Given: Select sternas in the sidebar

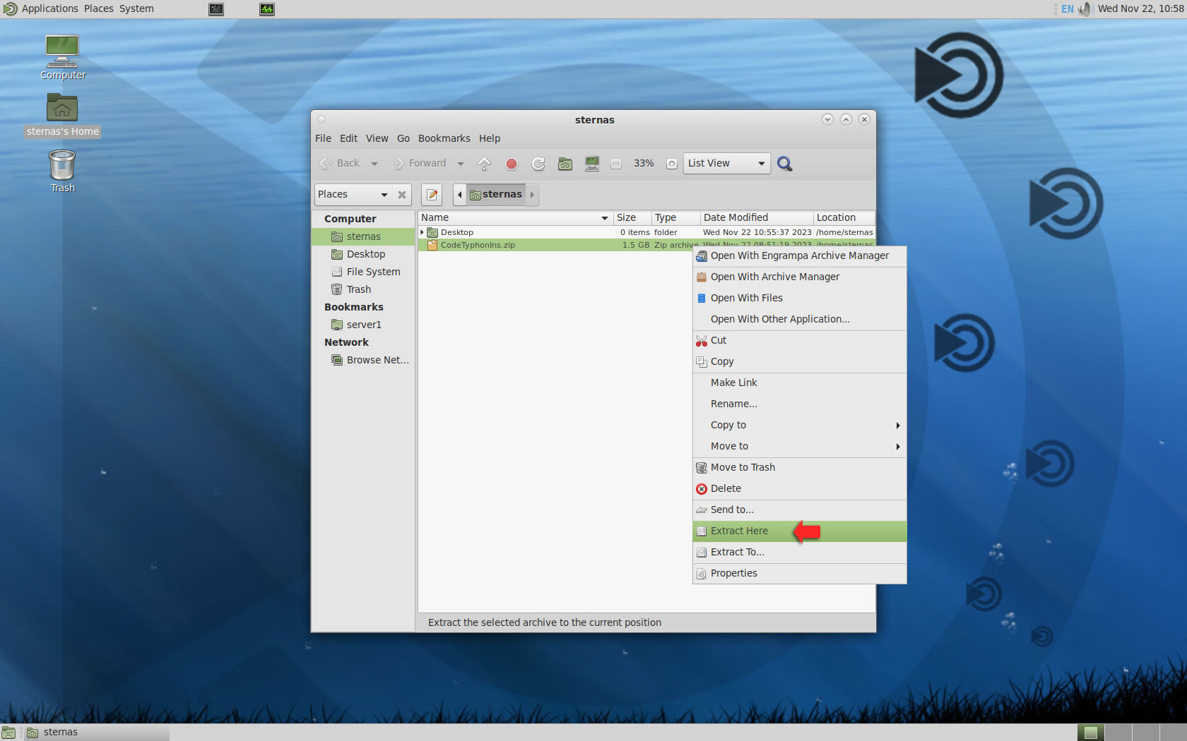Looking at the screenshot, I should 363,236.
